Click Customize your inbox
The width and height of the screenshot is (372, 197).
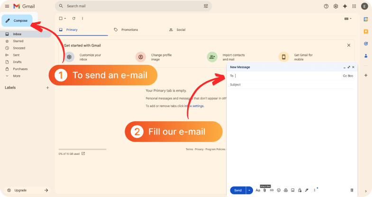click(83, 57)
